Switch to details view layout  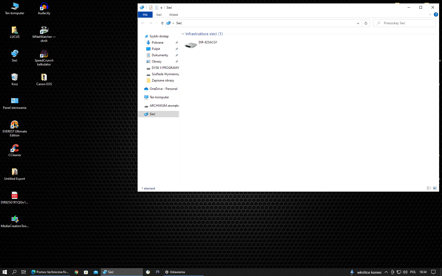click(429, 188)
